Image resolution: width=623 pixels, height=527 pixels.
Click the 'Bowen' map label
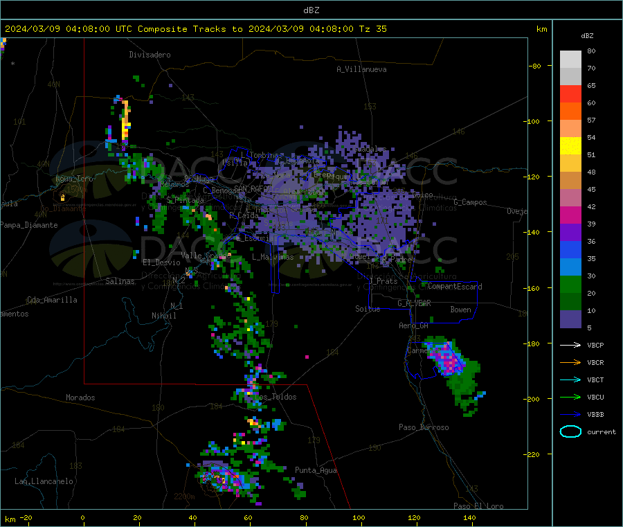pyautogui.click(x=460, y=310)
